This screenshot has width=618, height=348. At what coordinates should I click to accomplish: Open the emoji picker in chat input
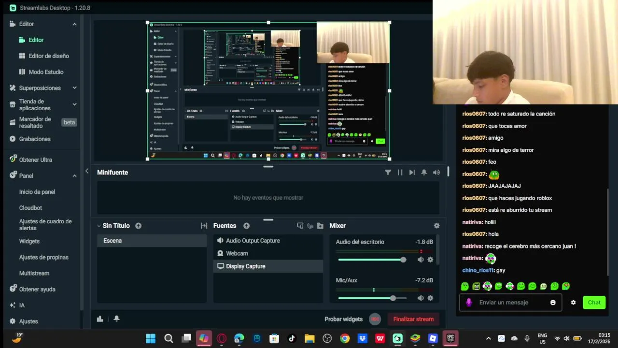click(553, 303)
